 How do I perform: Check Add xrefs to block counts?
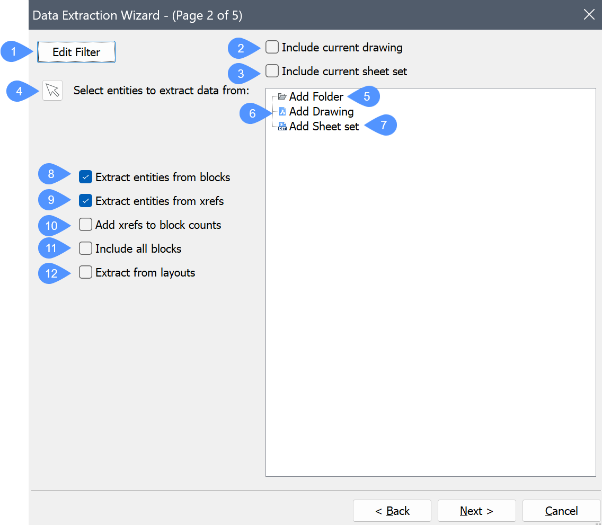point(85,225)
